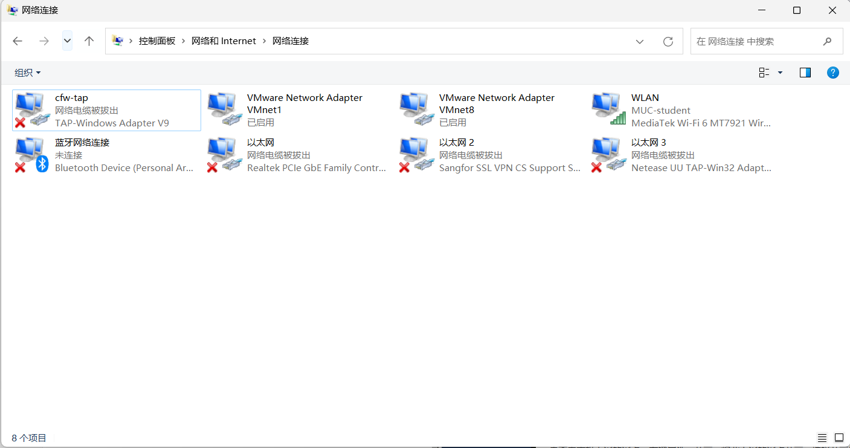Screen dimensions: 850x448
Task: Expand the address bar history dropdown
Action: (x=640, y=41)
